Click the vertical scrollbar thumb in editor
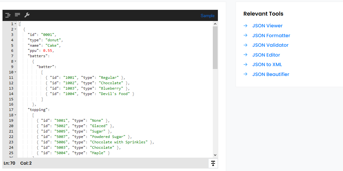 tap(215, 48)
